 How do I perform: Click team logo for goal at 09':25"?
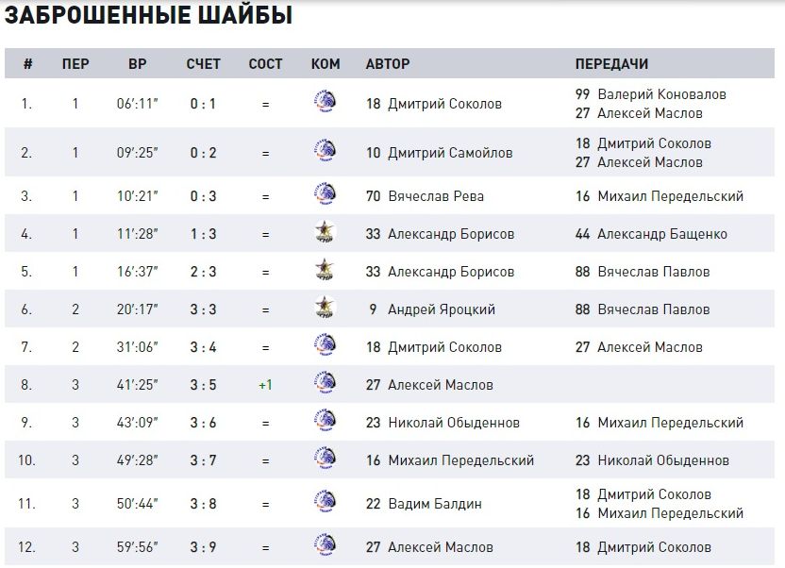click(325, 151)
